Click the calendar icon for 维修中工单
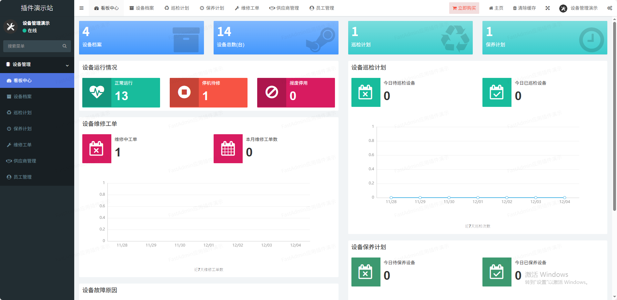Image resolution: width=617 pixels, height=300 pixels. (96, 149)
